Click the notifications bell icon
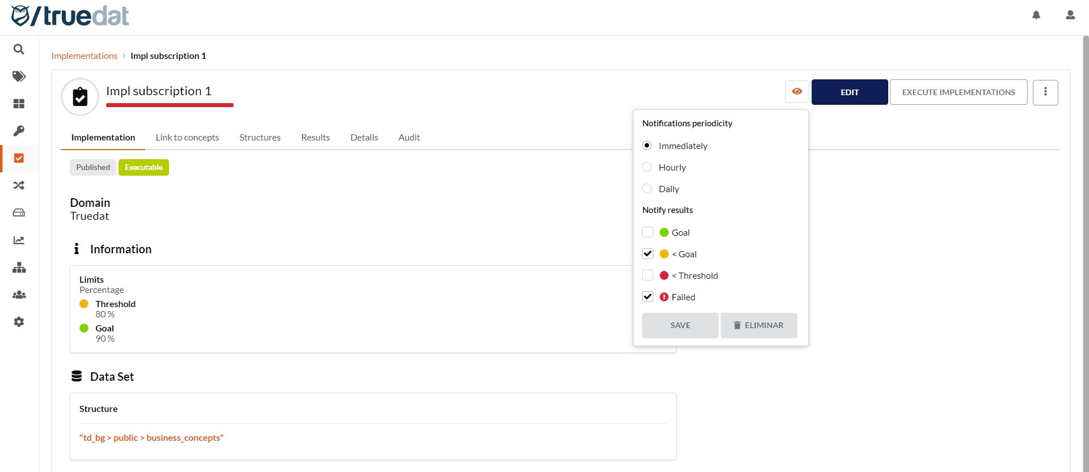Screen dimensions: 1089x472 click(1036, 15)
